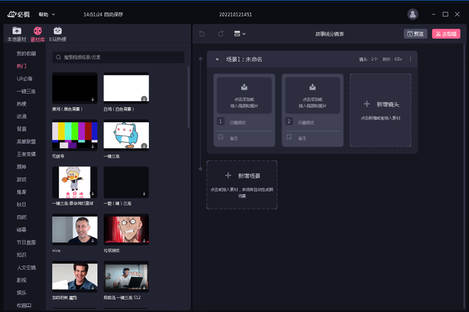Click the storyboard panel vertical scrollbar
The image size is (469, 312).
(x=464, y=176)
